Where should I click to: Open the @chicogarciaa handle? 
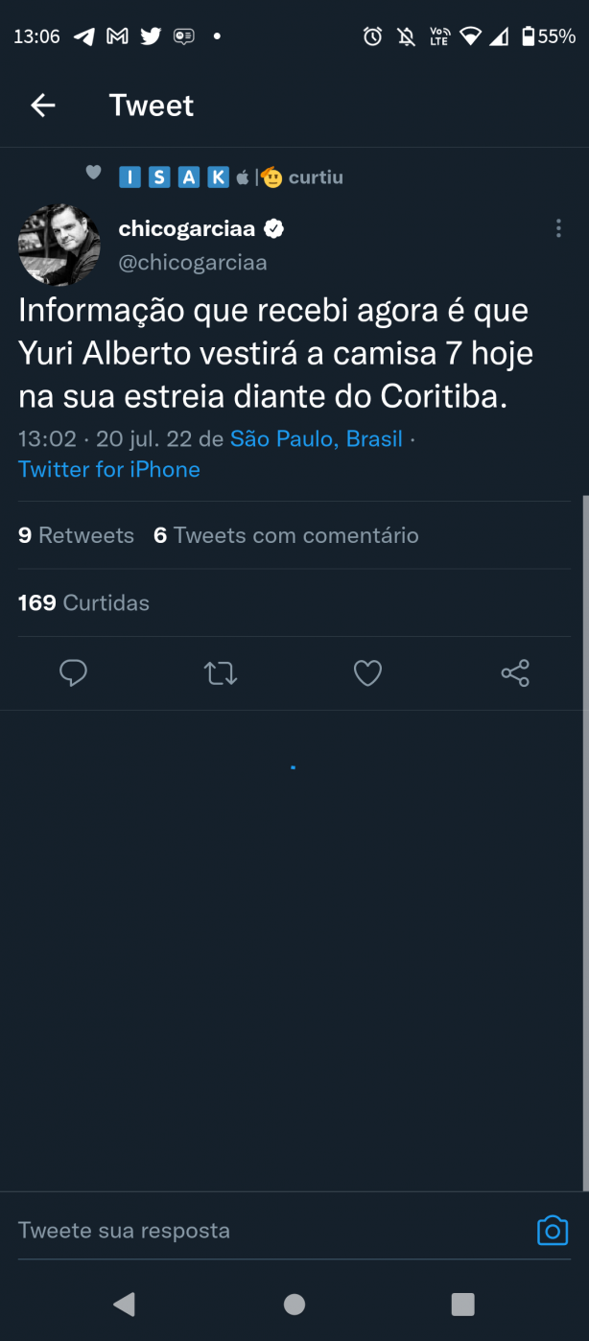click(x=193, y=262)
